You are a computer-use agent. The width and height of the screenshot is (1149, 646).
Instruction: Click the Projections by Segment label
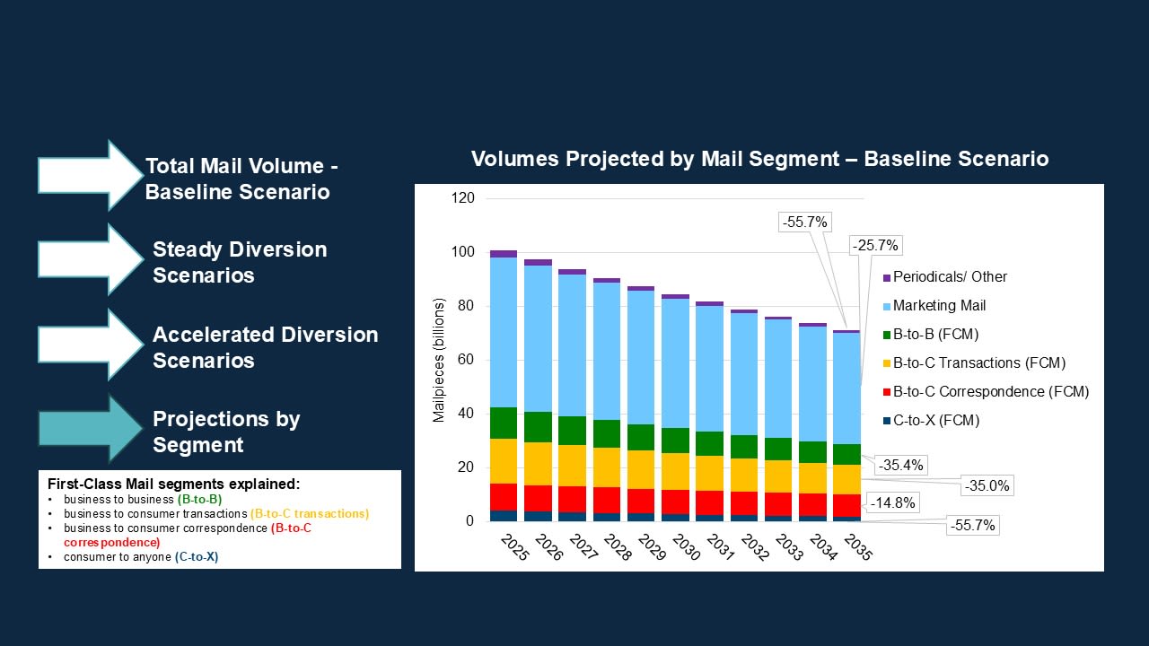click(226, 432)
